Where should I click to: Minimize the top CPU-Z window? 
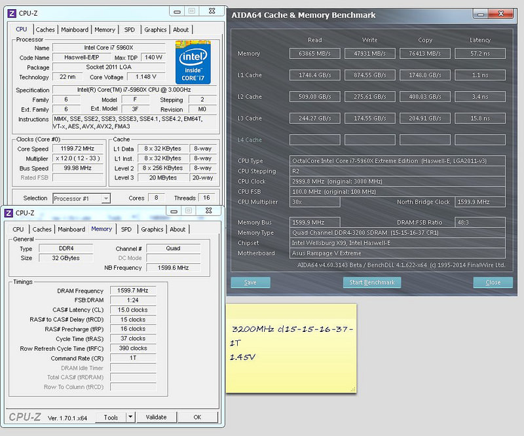tap(177, 11)
